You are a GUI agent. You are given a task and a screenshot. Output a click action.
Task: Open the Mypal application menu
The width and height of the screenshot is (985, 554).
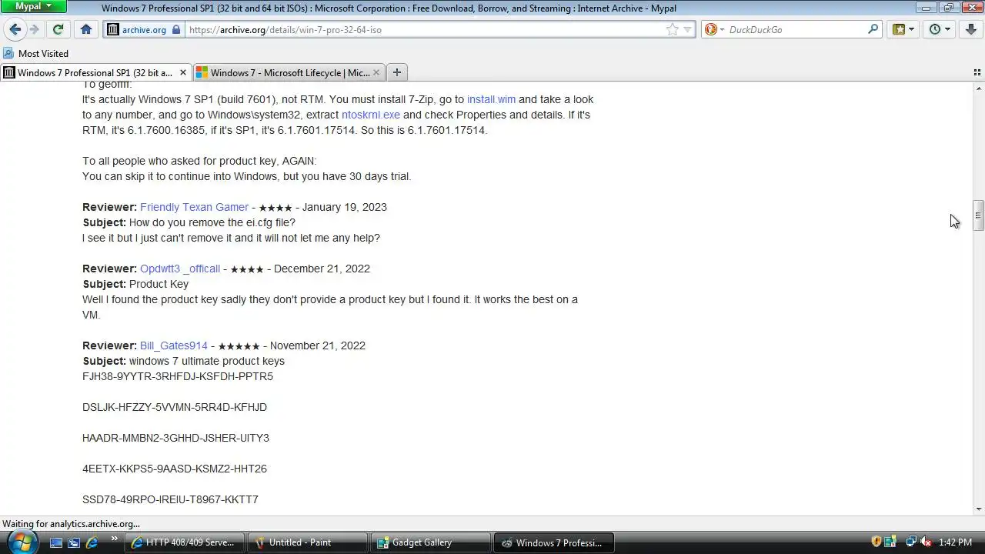(34, 6)
